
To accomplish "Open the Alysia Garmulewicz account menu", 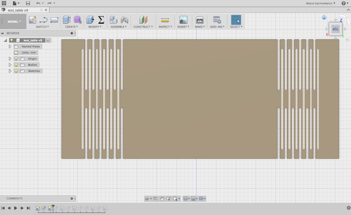I will [x=320, y=3].
